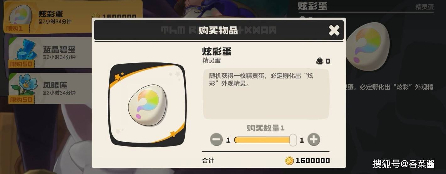This screenshot has height=174, width=446.
Task: Click the 炫彩蛋 title in right panel
Action: click(x=313, y=6)
